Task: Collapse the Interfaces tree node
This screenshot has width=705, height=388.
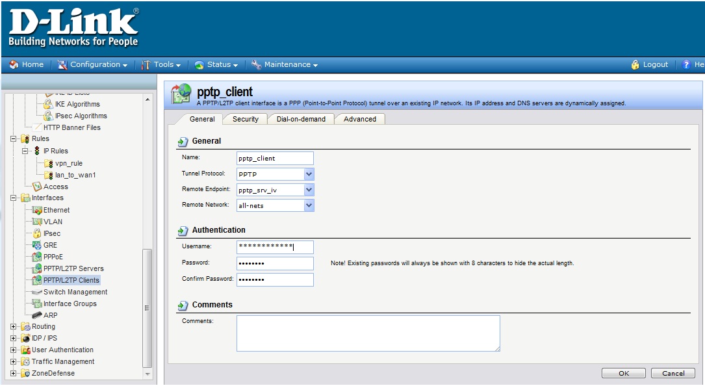Action: [x=13, y=198]
